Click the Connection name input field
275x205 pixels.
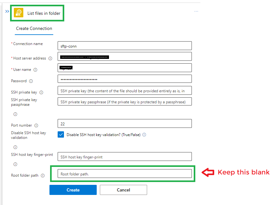point(125,46)
